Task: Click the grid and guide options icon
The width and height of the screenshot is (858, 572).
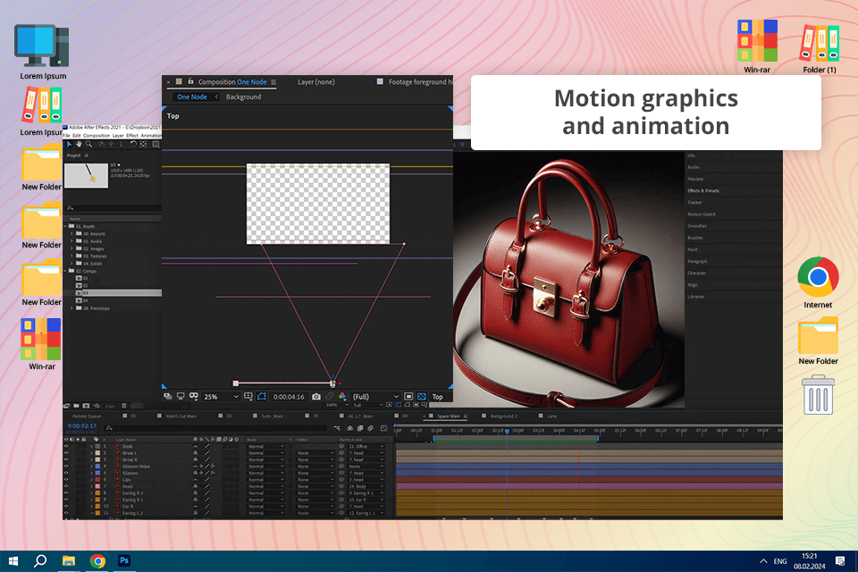Action: tap(248, 396)
